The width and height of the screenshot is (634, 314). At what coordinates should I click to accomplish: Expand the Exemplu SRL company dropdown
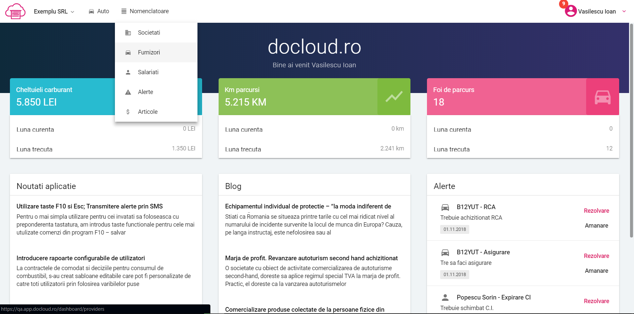54,12
